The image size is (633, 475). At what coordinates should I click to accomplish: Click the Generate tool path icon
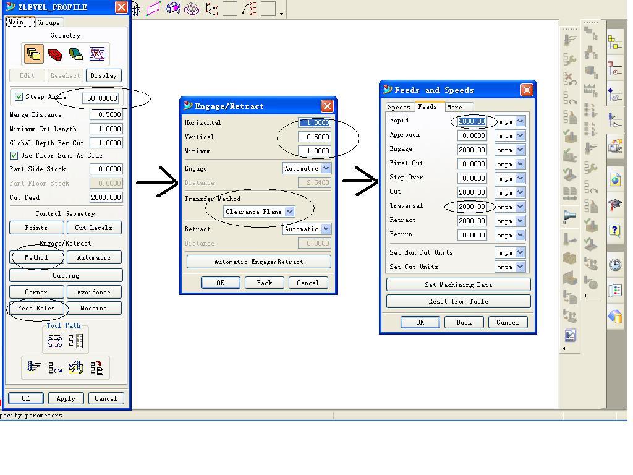(34, 367)
